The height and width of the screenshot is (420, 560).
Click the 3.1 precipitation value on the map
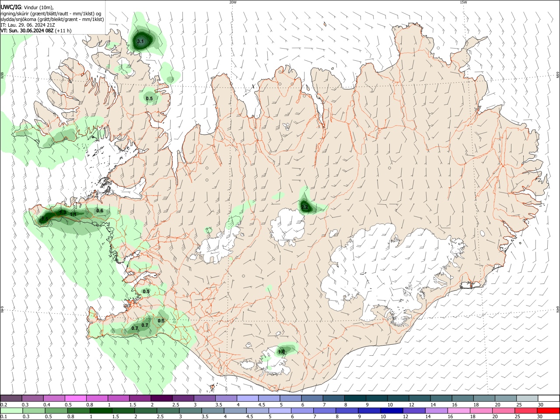(140, 42)
